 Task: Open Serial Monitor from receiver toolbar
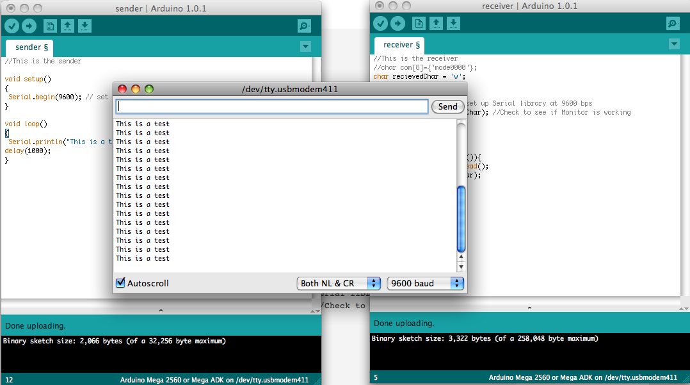673,24
